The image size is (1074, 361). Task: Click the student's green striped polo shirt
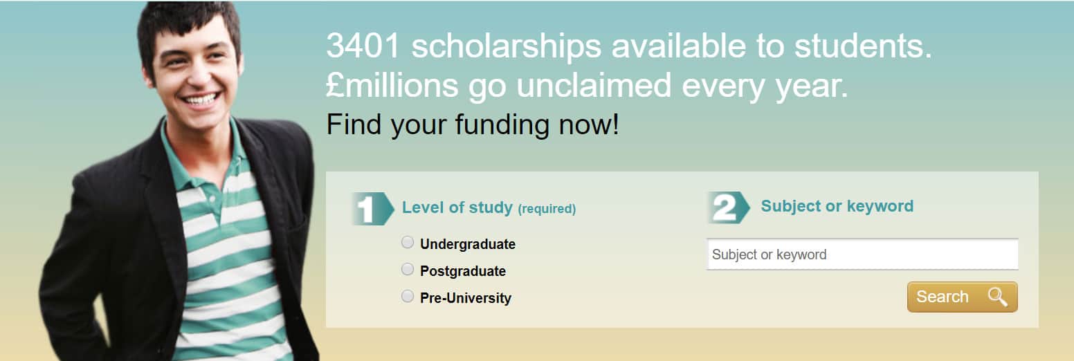point(228,256)
